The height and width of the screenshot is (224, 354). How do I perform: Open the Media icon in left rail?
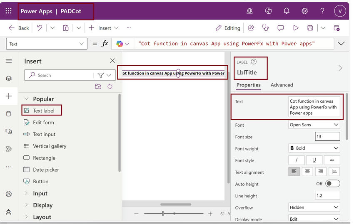[9, 131]
